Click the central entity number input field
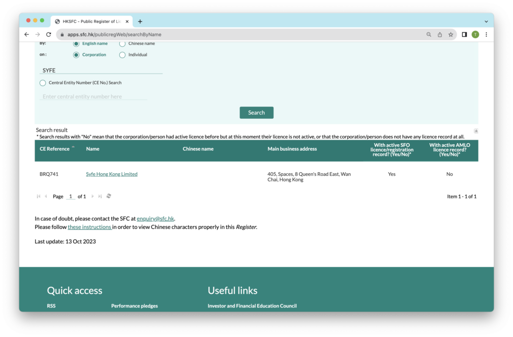This screenshot has width=513, height=337. click(93, 97)
